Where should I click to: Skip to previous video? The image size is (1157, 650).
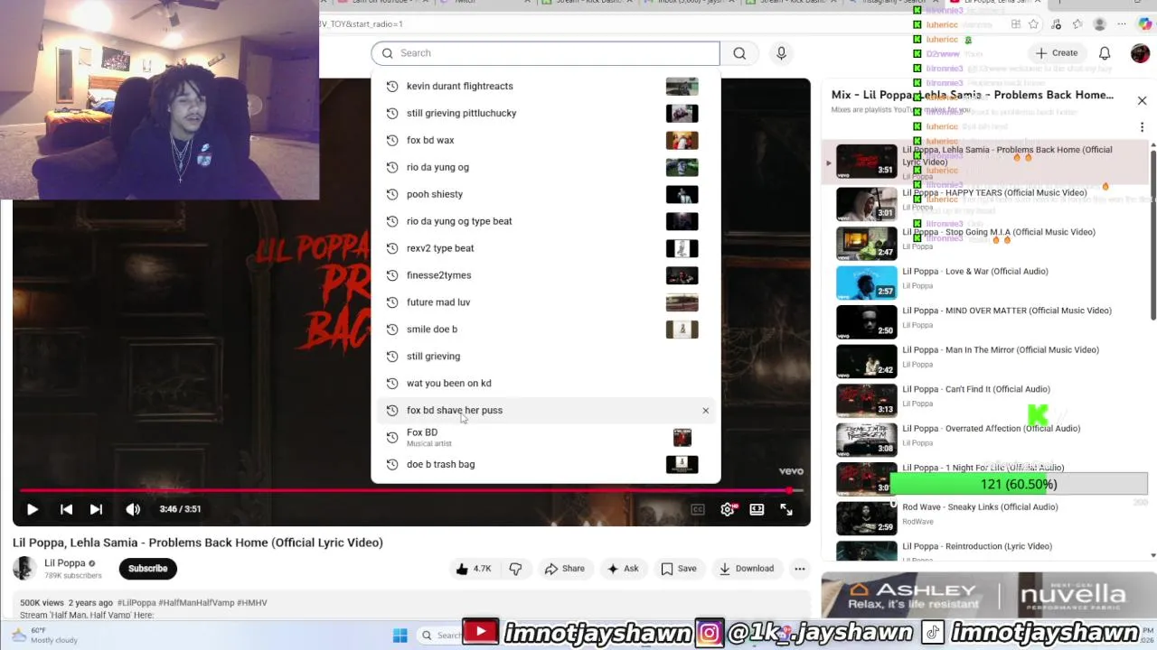[66, 509]
